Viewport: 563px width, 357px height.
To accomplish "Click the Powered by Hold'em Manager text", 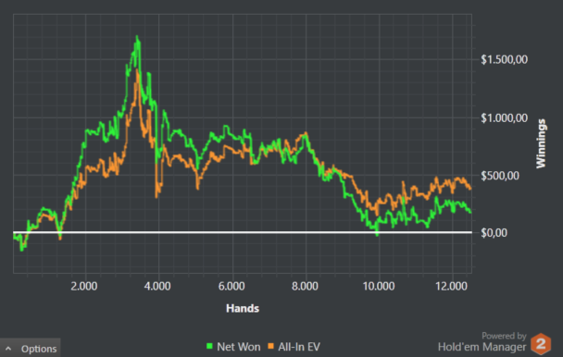I will (x=482, y=342).
